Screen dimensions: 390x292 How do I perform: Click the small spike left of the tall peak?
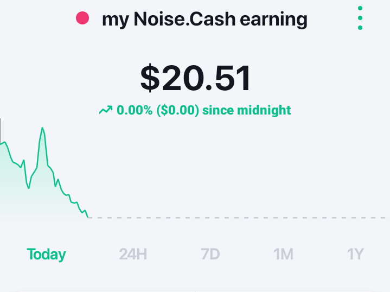(x=24, y=161)
